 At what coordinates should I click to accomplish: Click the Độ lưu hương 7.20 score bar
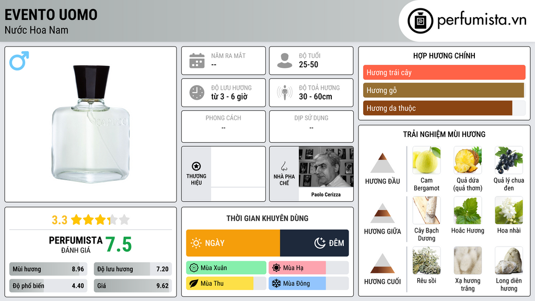133,269
